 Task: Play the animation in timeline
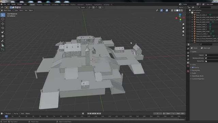(95, 113)
